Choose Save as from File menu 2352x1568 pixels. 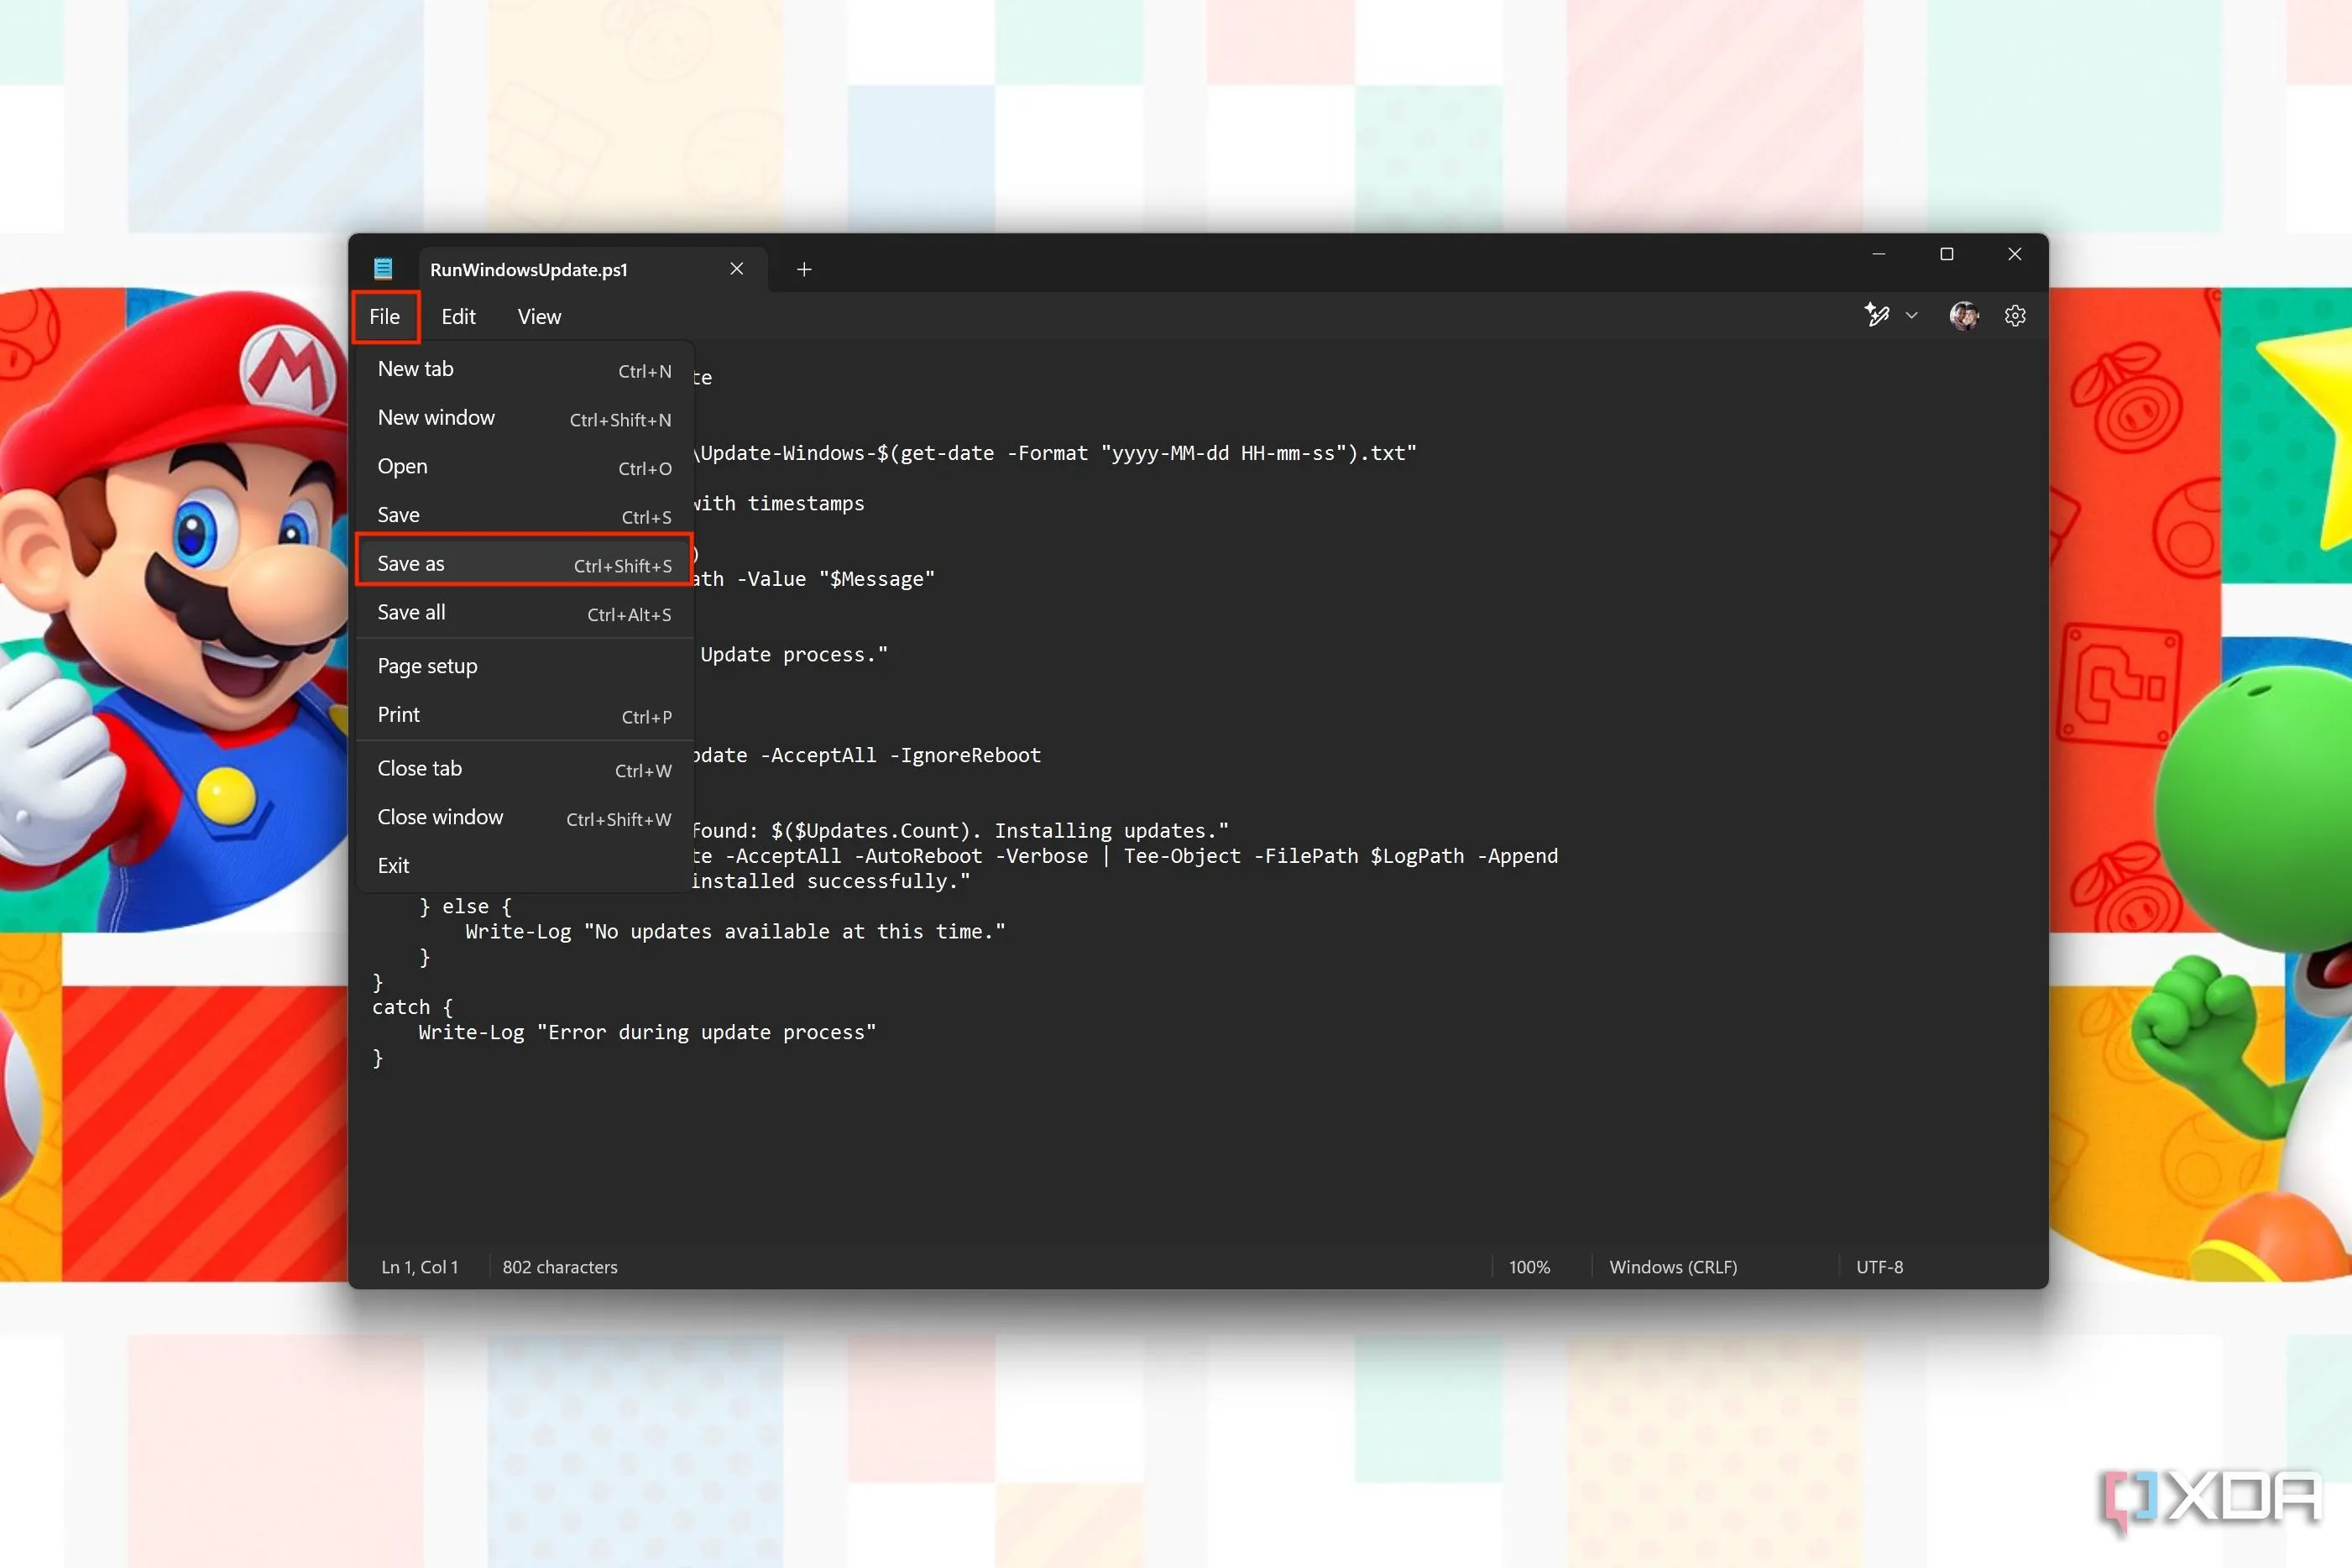(523, 563)
